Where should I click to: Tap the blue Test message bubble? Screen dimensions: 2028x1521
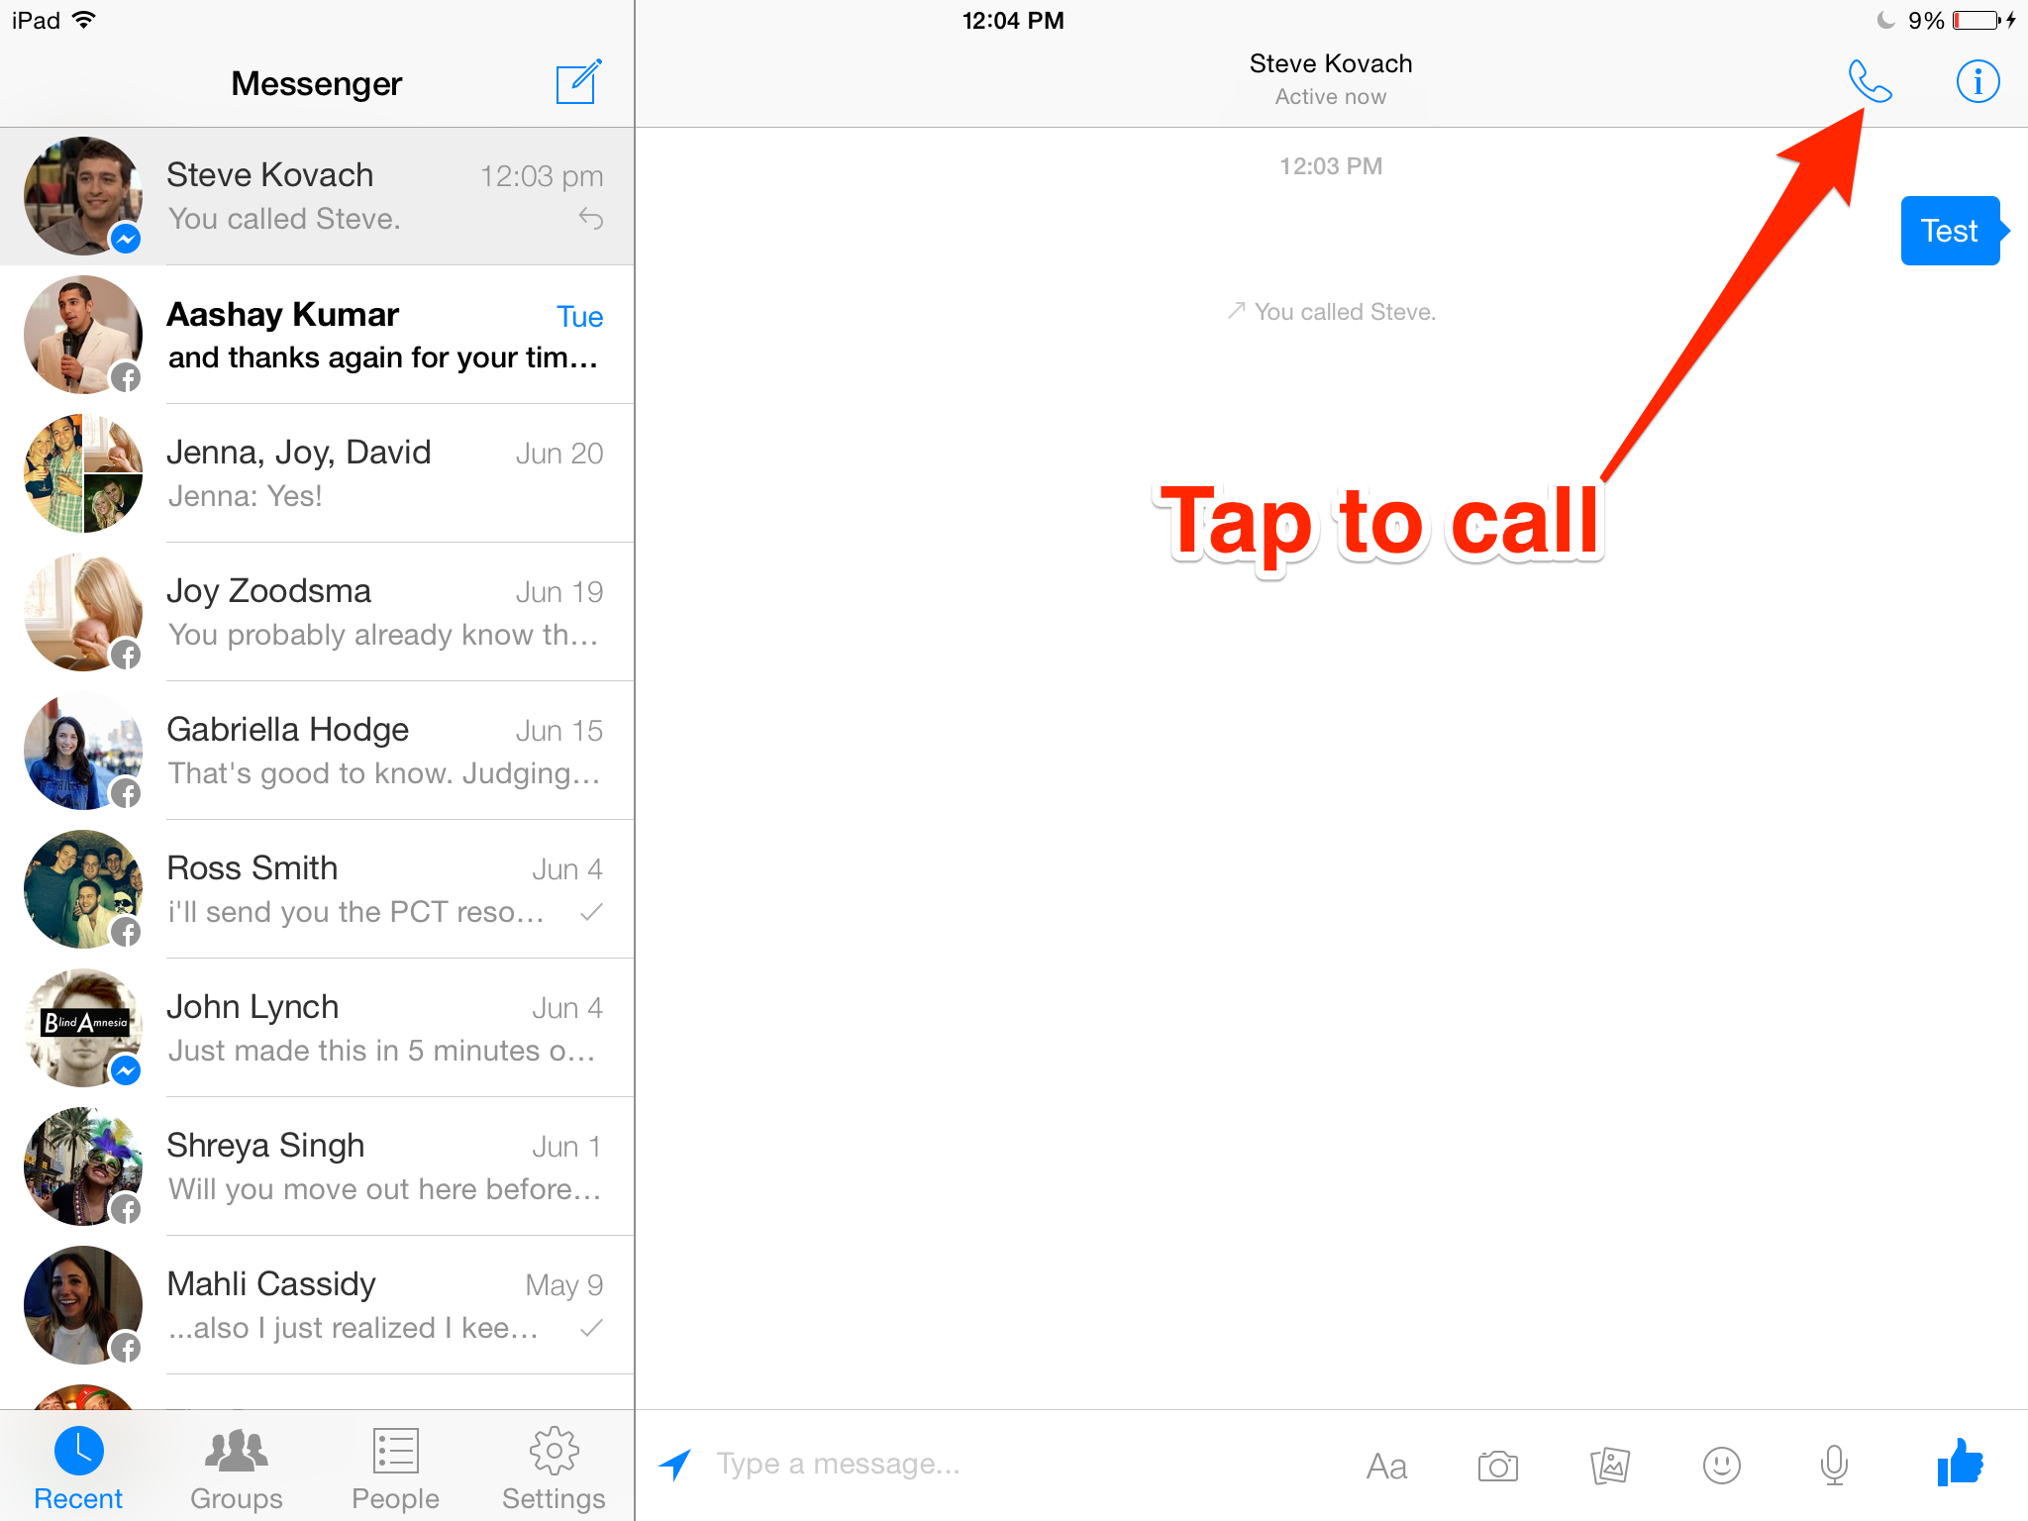pyautogui.click(x=1949, y=231)
